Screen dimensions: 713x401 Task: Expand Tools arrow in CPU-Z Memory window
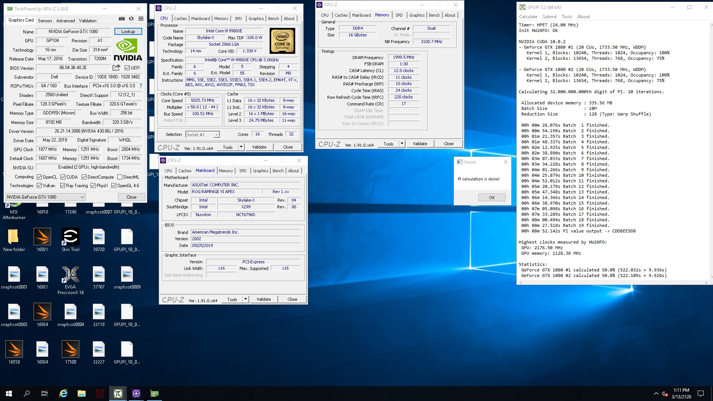402,144
